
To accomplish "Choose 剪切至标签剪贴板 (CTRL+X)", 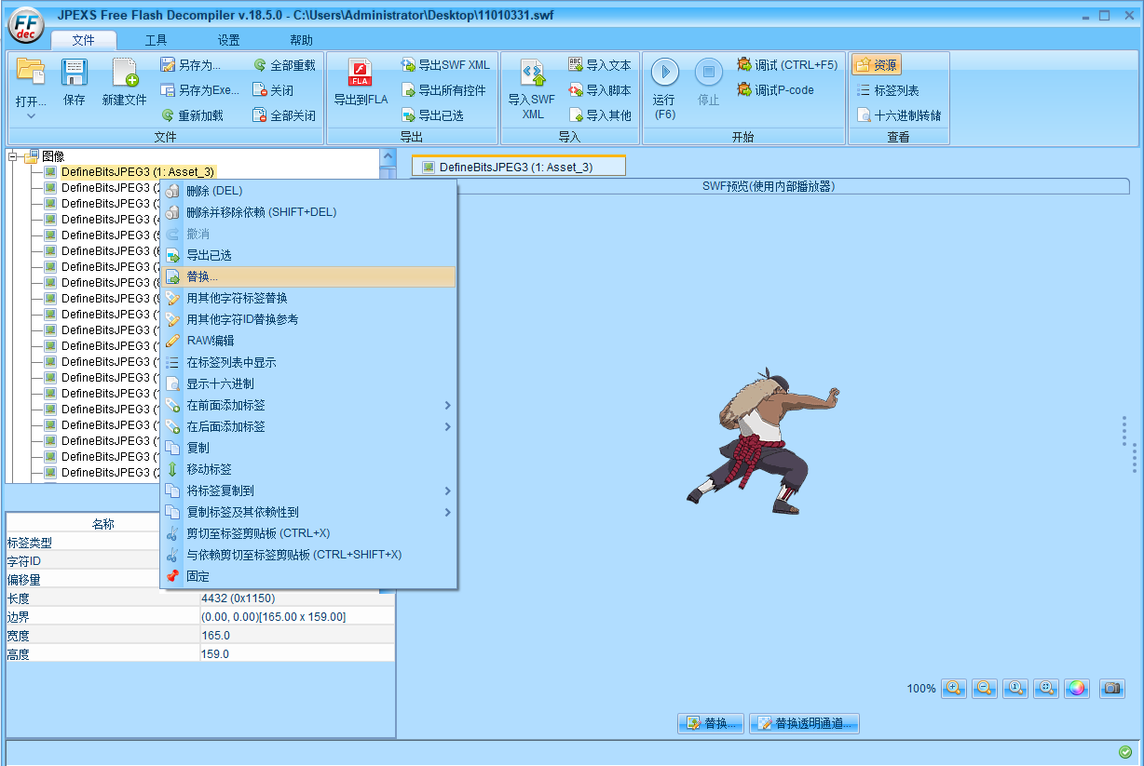I will pyautogui.click(x=308, y=533).
